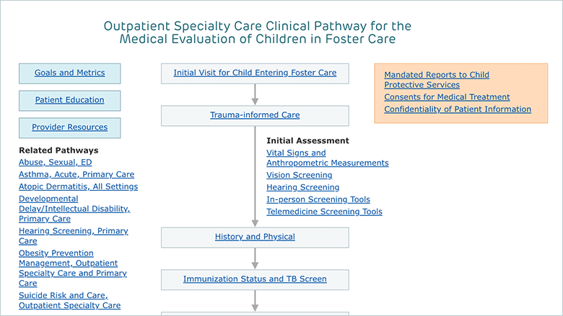Image resolution: width=563 pixels, height=316 pixels.
Task: Go to the Trauma-informed Care step
Action: point(255,115)
